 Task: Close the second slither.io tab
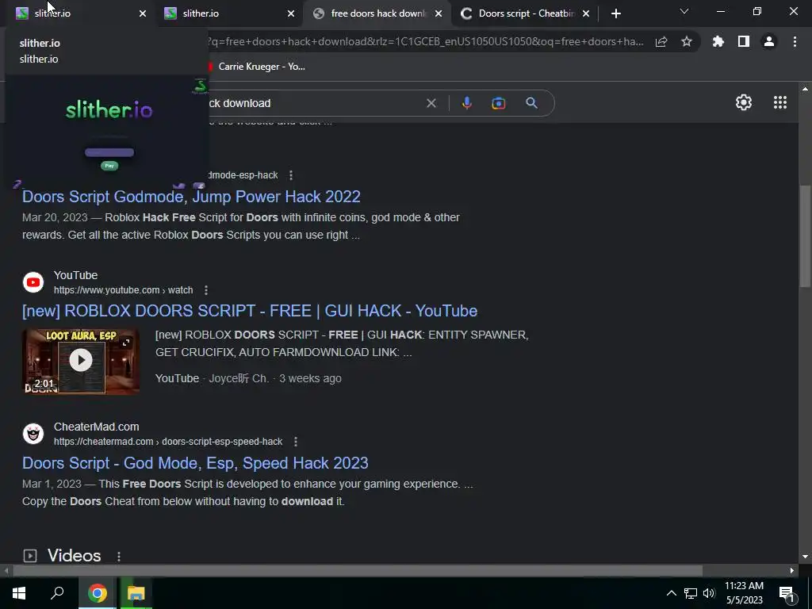290,13
